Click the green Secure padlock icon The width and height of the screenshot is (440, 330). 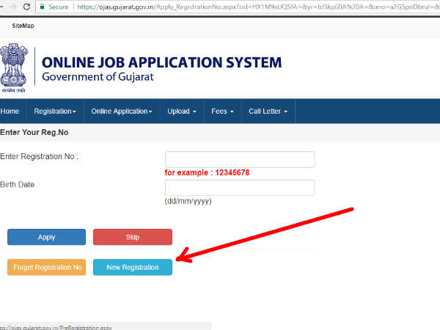pos(42,7)
